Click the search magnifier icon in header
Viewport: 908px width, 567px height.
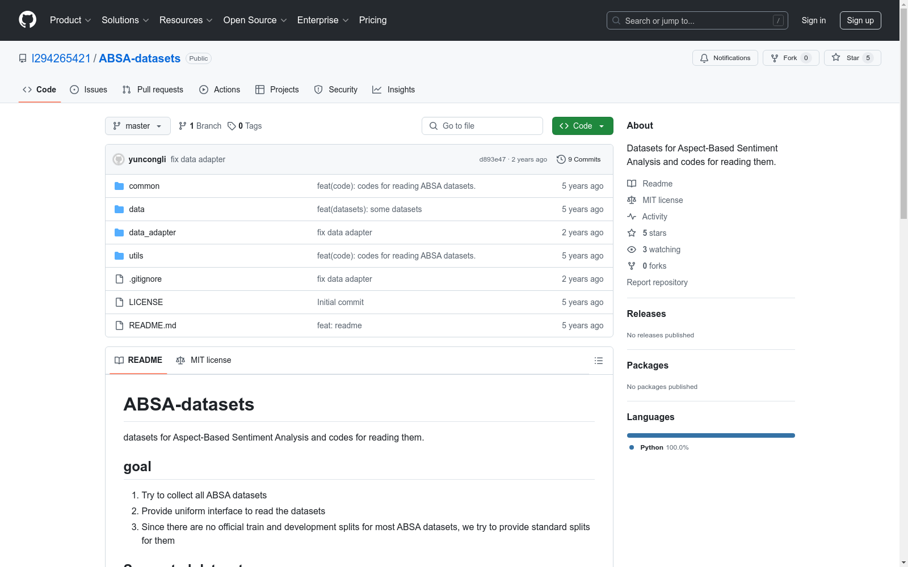616,20
